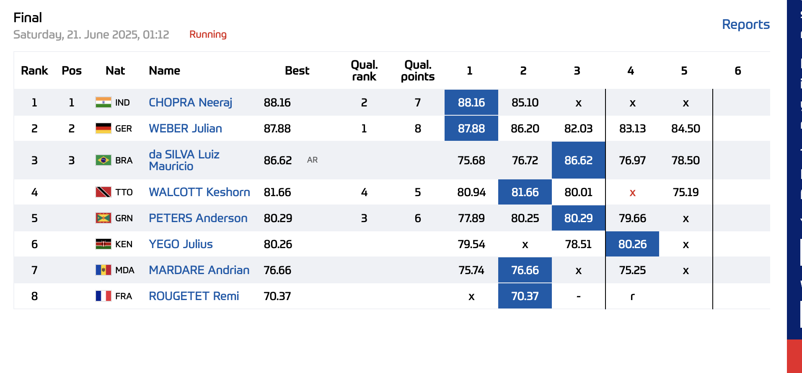
Task: Click the Moldova flag icon
Action: pyautogui.click(x=103, y=270)
